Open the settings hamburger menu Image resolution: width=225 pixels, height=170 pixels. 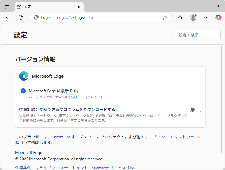pos(9,34)
